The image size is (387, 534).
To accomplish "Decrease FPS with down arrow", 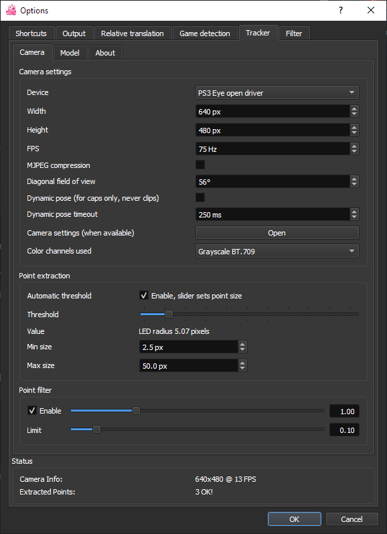I will (x=354, y=152).
